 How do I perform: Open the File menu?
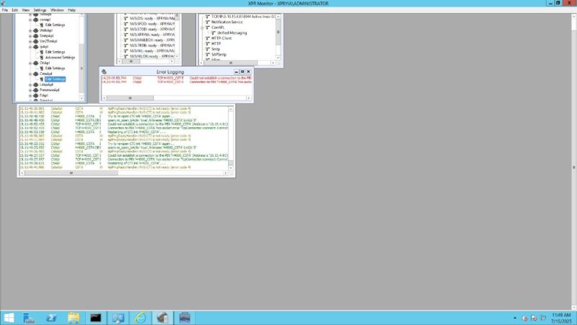(5, 10)
